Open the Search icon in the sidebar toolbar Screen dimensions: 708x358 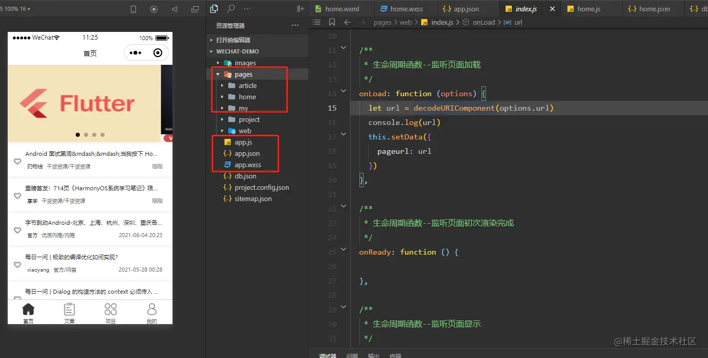[231, 9]
